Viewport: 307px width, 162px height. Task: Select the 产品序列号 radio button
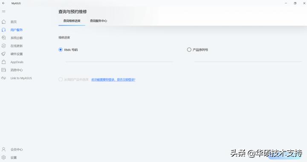[189, 50]
